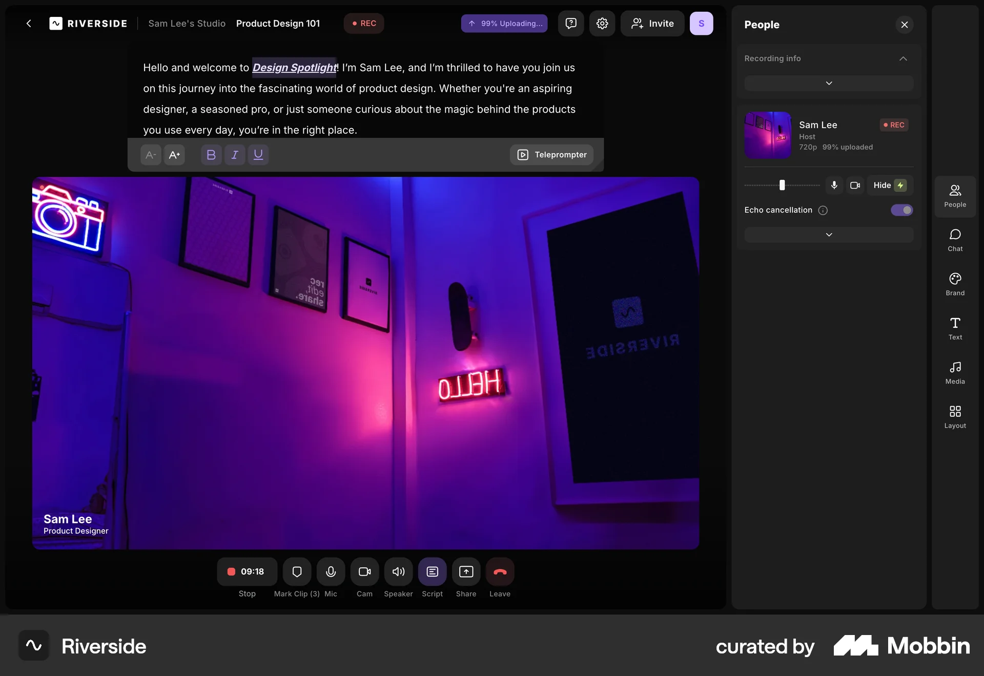The width and height of the screenshot is (984, 676).
Task: Collapse the Recording info section
Action: click(x=903, y=58)
